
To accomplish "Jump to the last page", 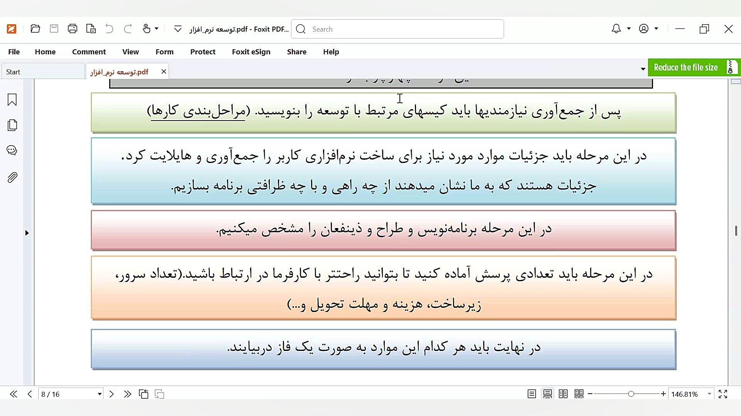I will [x=127, y=394].
